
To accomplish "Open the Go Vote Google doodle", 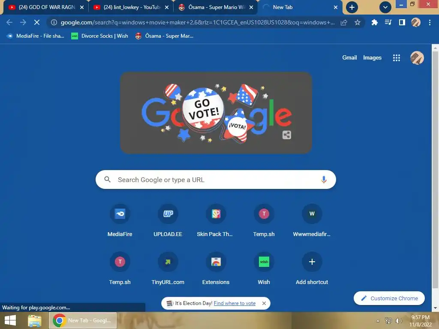I will coord(216,113).
